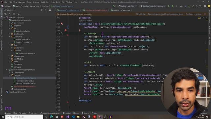Dismiss the whitespace suggestion notification bar
This screenshot has height=119, width=211.
[205, 14]
